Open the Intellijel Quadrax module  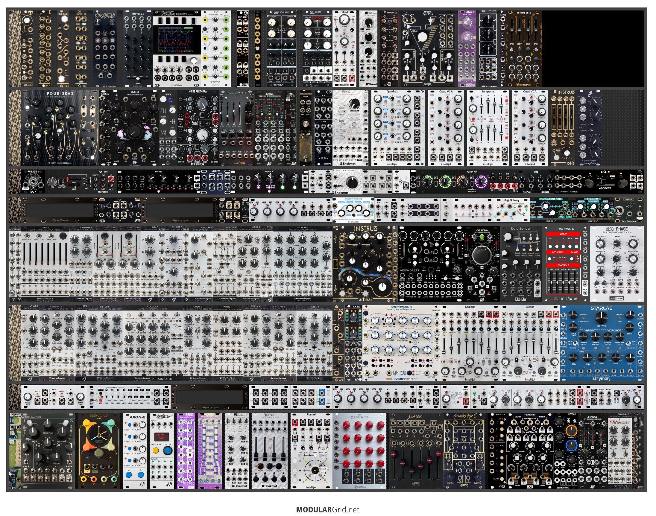(392, 128)
